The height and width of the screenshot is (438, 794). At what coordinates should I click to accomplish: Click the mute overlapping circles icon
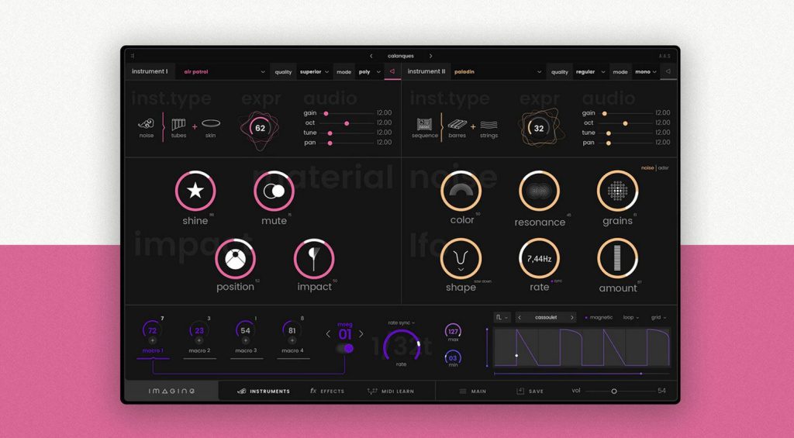pyautogui.click(x=274, y=191)
